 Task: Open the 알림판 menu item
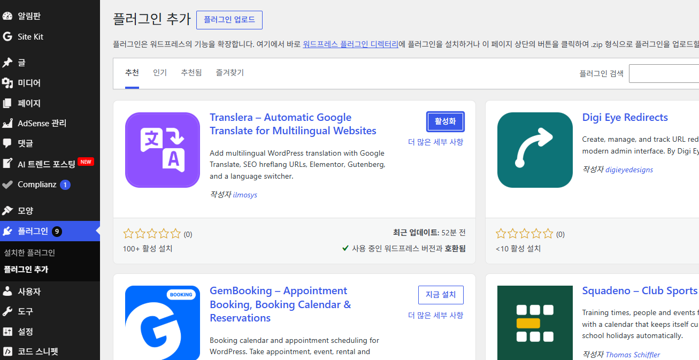coord(50,16)
